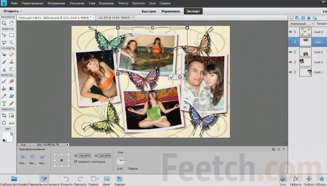327x186 pixels.
Task: Select the Paint Bucket tool
Action: point(4,89)
